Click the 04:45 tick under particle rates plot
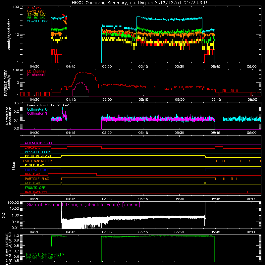Viewport: 265px width, 265px height. coord(71,100)
